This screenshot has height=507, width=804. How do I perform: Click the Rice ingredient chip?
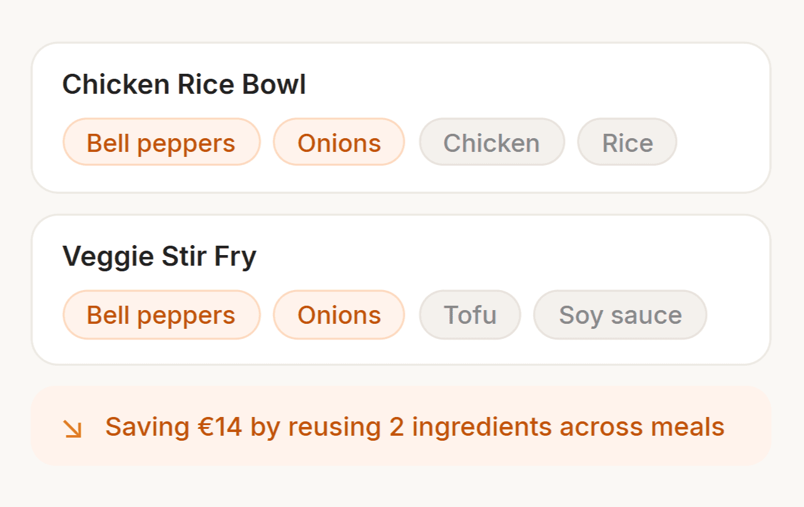pyautogui.click(x=627, y=143)
